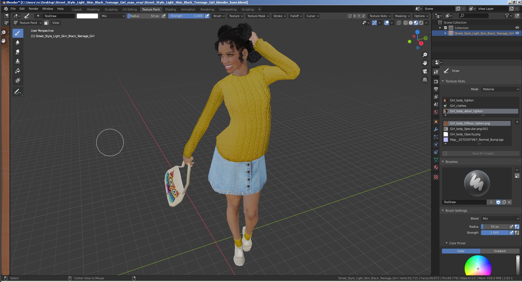This screenshot has width=522, height=282.
Task: Toggle unified radius in Brush Settings
Action: [517, 227]
